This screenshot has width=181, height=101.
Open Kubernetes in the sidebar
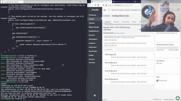tap(92, 47)
